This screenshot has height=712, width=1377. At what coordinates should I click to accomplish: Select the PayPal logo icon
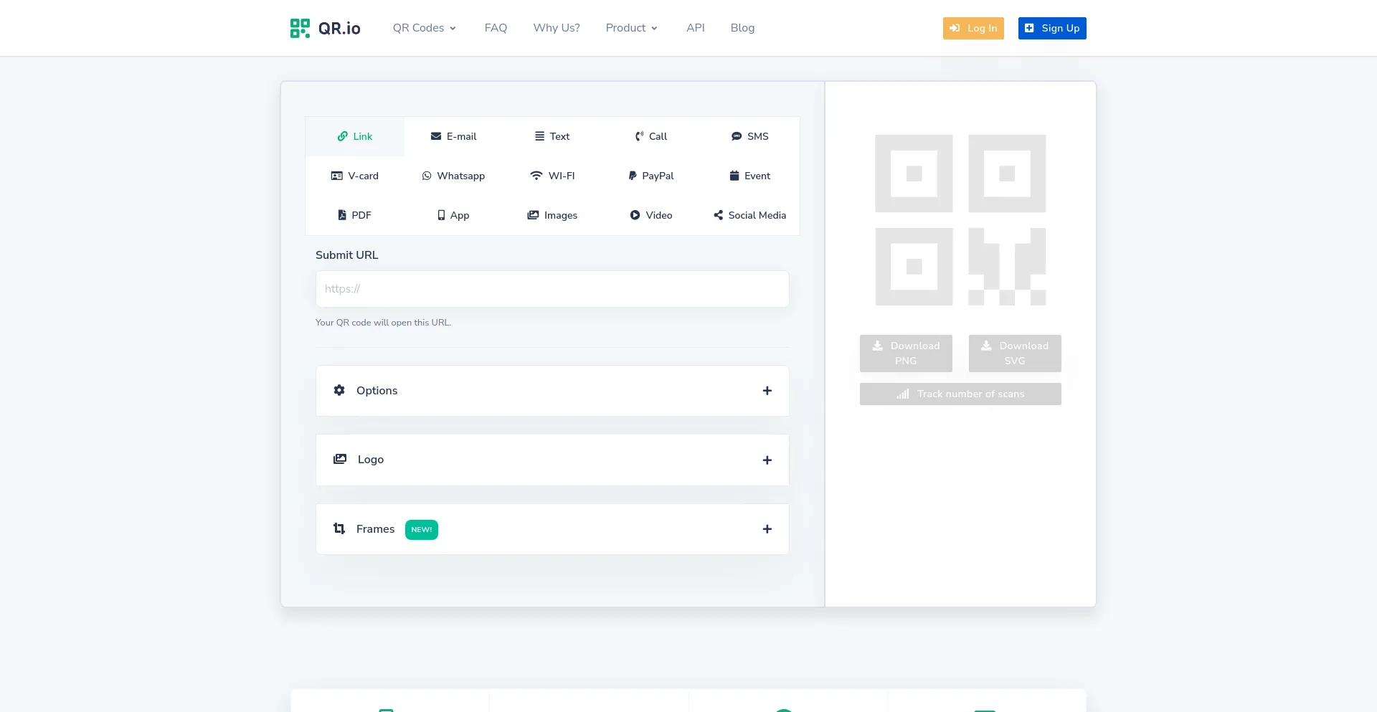[633, 176]
